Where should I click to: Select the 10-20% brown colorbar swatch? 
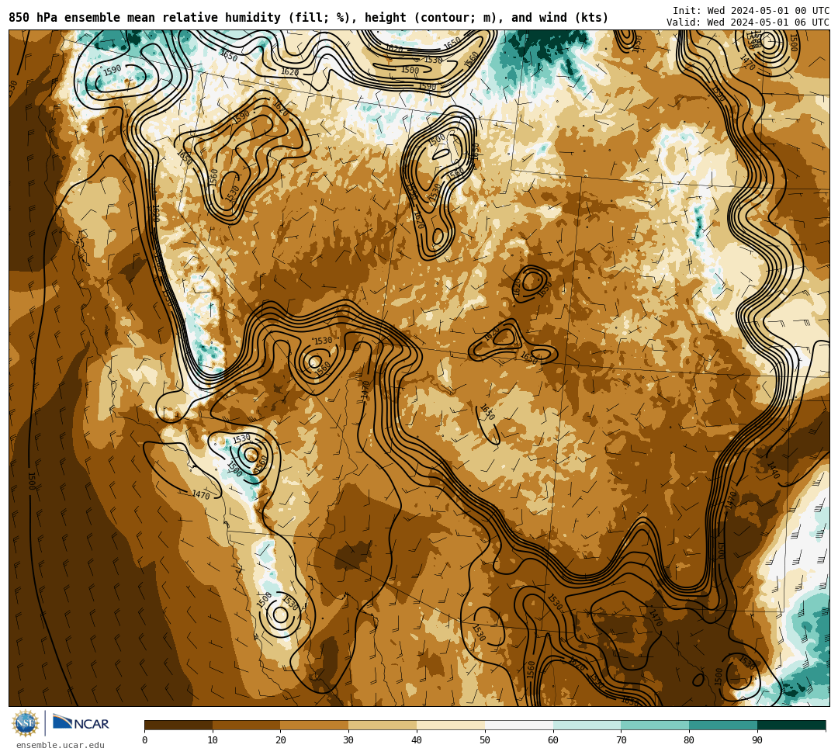pos(247,725)
